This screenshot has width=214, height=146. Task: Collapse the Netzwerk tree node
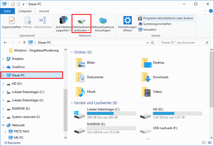pos(3,125)
